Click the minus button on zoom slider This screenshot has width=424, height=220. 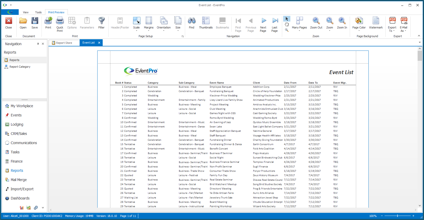381,216
